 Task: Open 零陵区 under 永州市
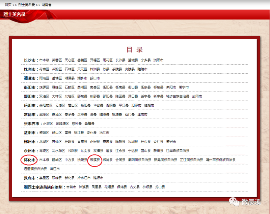(44, 151)
